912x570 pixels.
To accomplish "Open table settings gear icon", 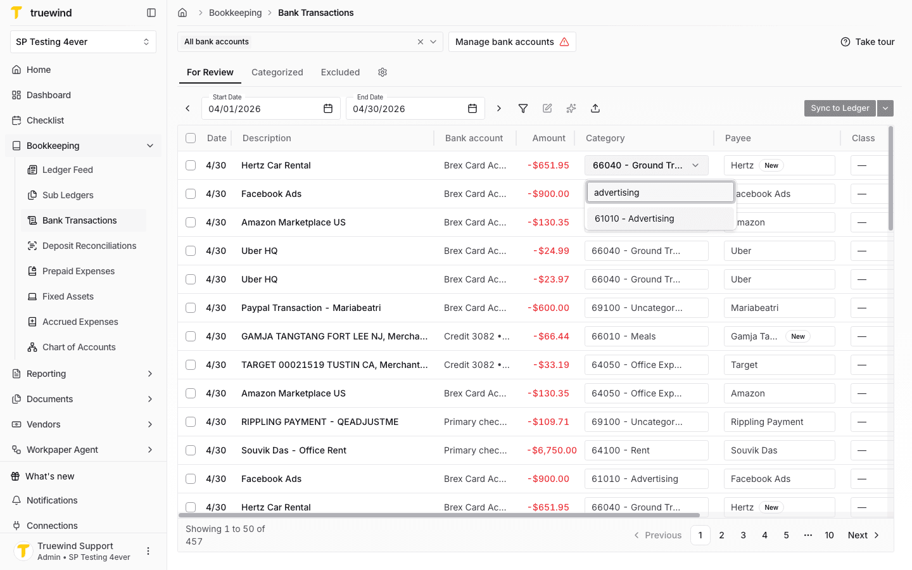I will (383, 72).
